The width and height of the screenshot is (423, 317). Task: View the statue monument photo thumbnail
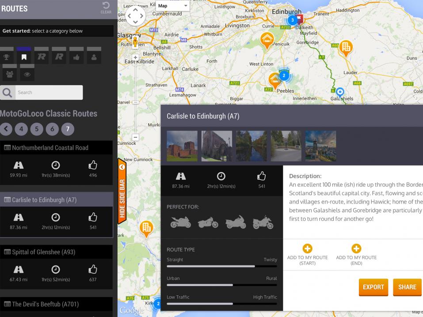(x=286, y=146)
